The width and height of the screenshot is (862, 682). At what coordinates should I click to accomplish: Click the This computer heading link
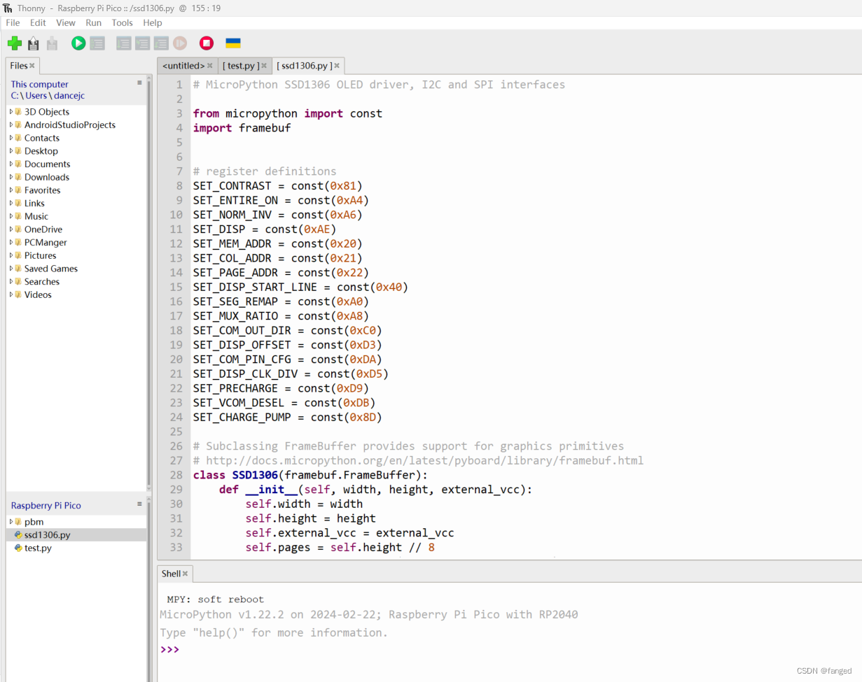pyautogui.click(x=40, y=84)
